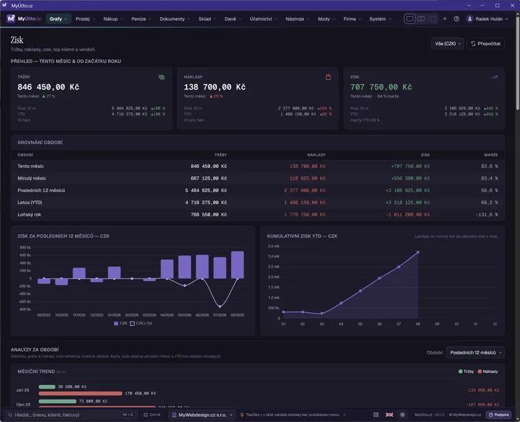
Task: Expand the Posledních 12 měsíců period dropdown
Action: click(x=476, y=352)
